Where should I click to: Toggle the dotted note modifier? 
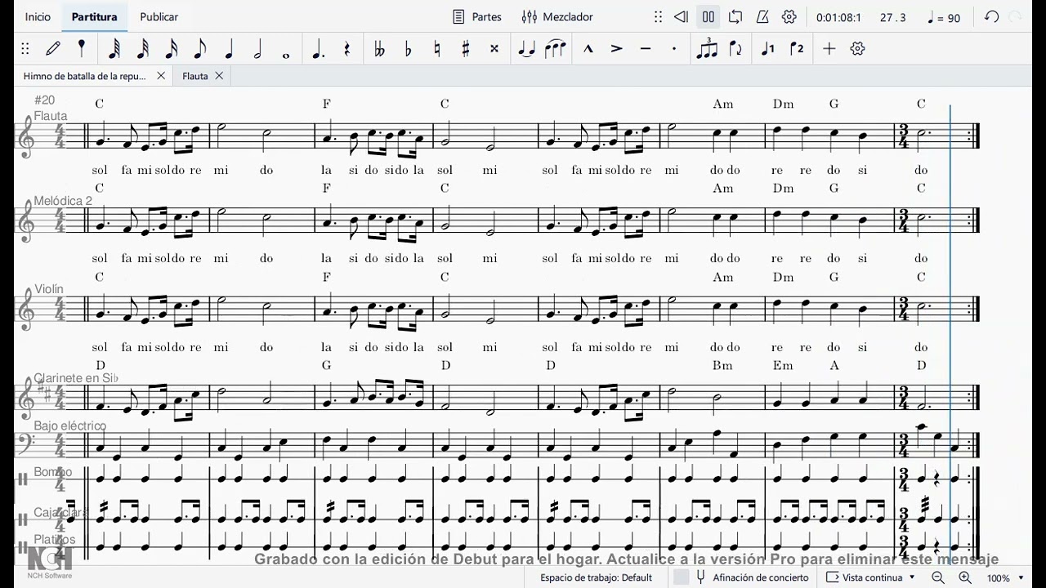[318, 49]
